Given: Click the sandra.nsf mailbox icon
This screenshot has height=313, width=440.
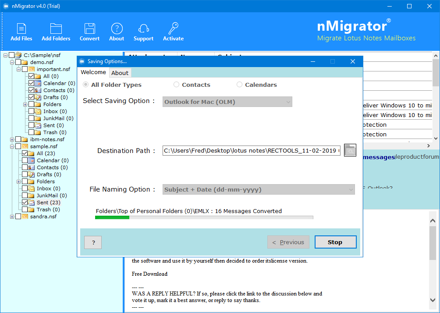Looking at the screenshot, I should click(x=25, y=217).
